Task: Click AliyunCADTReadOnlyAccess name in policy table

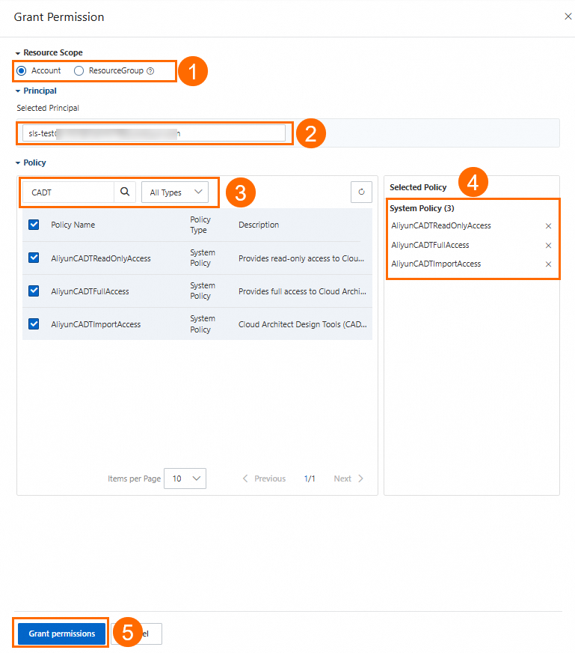Action: (101, 258)
